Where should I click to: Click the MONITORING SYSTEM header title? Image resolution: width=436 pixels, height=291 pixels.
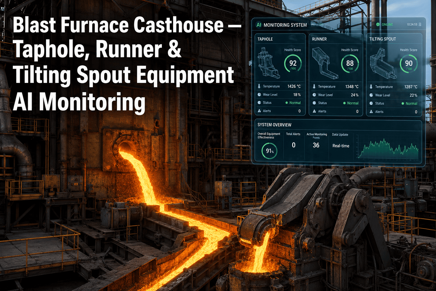pyautogui.click(x=285, y=25)
